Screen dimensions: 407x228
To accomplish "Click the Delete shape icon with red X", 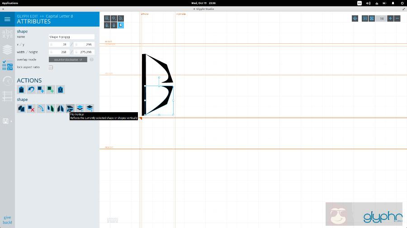I will tap(31, 109).
